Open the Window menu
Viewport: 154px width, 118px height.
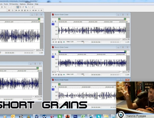click(30, 4)
